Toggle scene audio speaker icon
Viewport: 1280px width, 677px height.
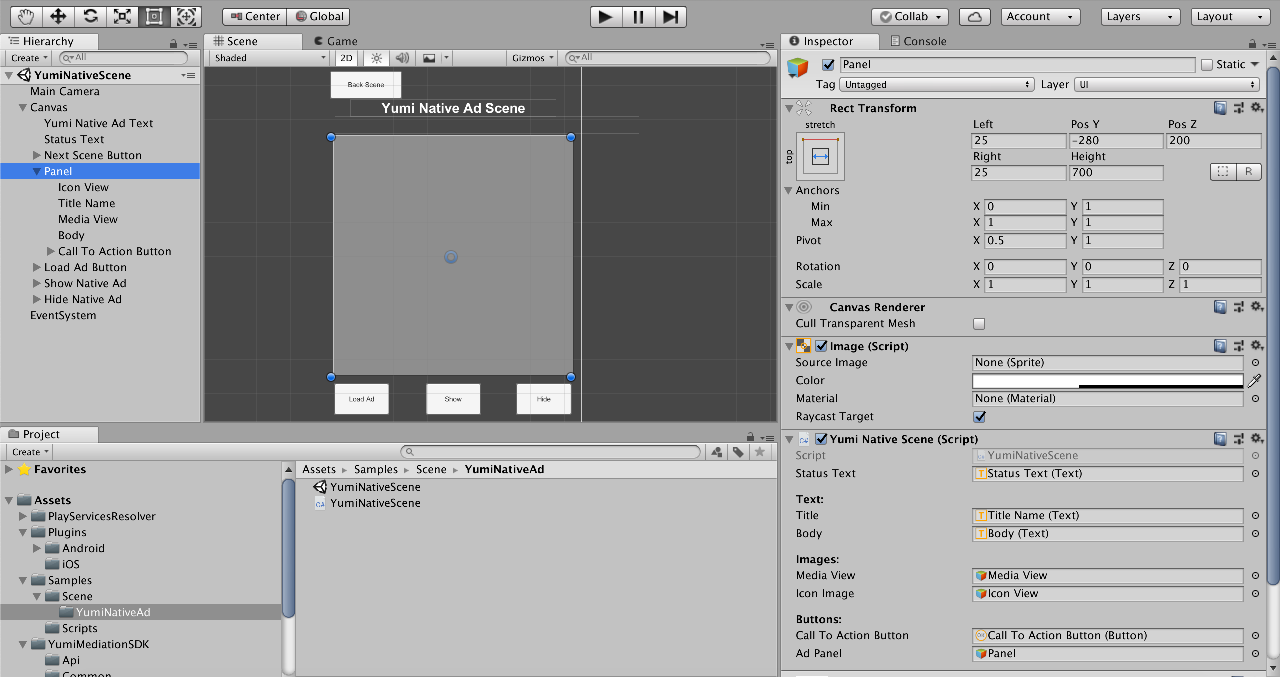(402, 58)
